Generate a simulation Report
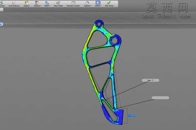This screenshot has height=130, width=196. tap(26, 4)
